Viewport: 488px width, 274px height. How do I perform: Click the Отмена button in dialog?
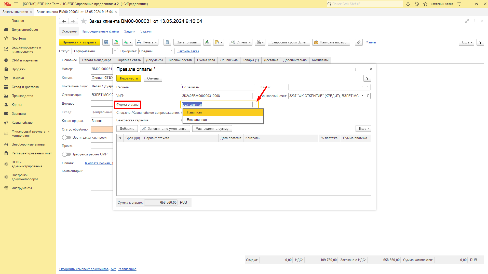(153, 78)
